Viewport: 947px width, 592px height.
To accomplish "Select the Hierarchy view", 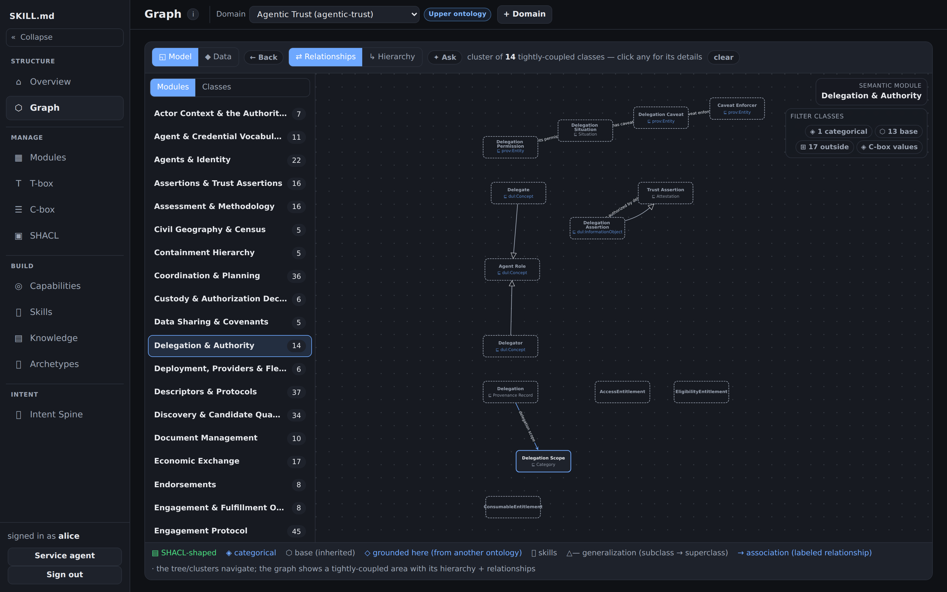I will [x=392, y=57].
